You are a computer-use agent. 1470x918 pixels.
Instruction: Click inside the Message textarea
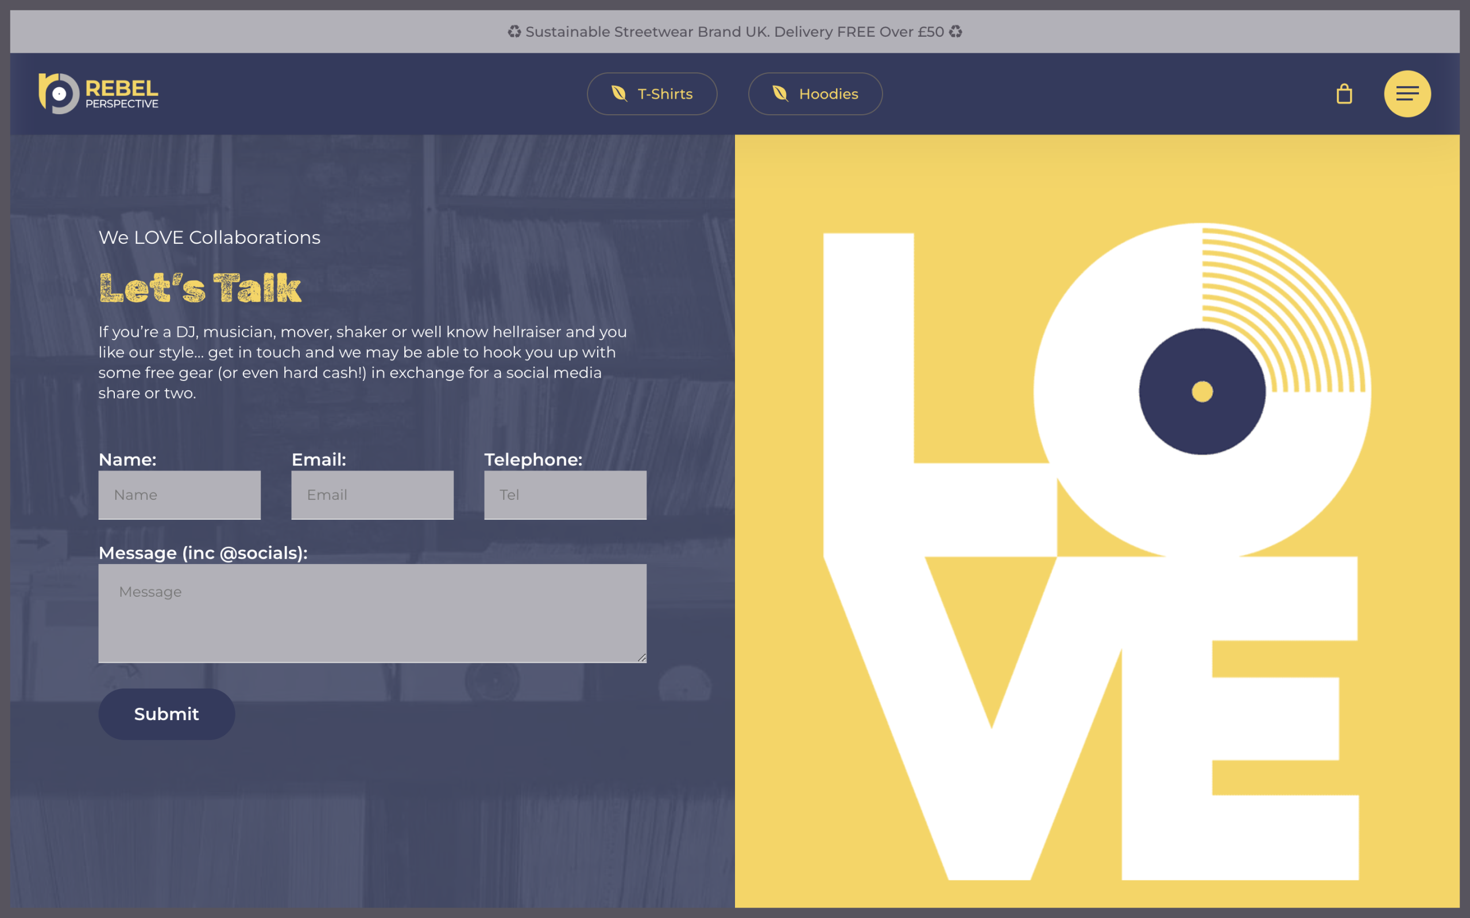(372, 613)
